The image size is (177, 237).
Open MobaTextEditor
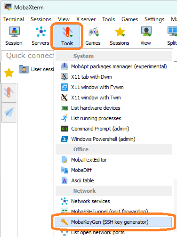tap(113, 160)
